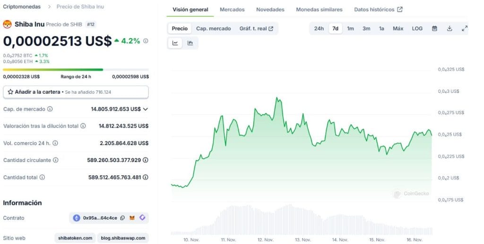Image resolution: width=484 pixels, height=244 pixels.
Task: Open blog.shibaswap.com link
Action: 123,238
